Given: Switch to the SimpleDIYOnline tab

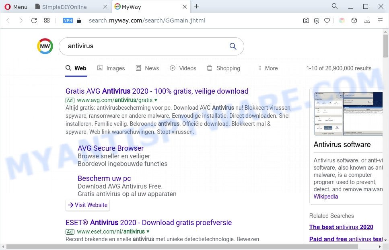Looking at the screenshot, I should click(x=64, y=7).
